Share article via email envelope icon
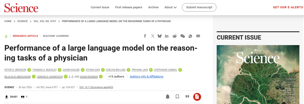This screenshot has width=304, height=104. point(198,36)
